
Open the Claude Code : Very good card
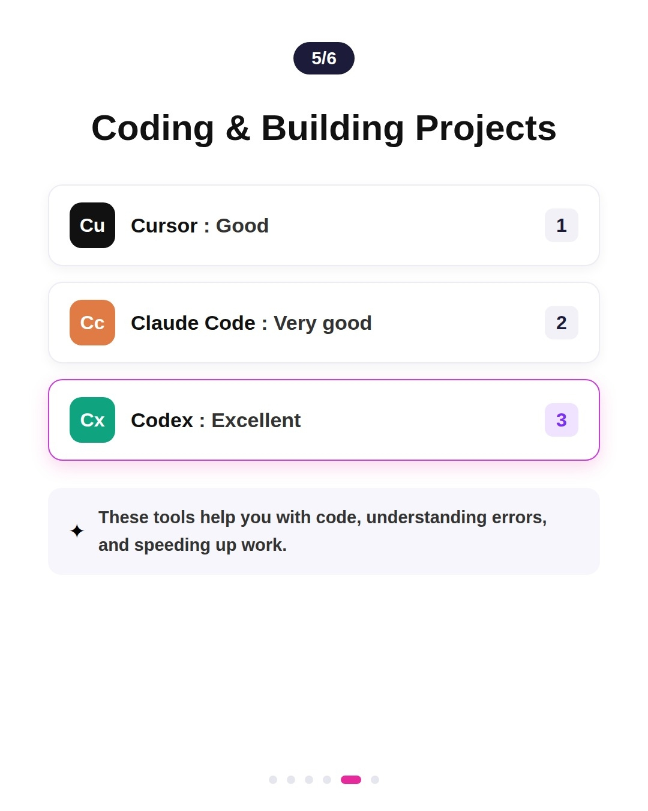324,323
